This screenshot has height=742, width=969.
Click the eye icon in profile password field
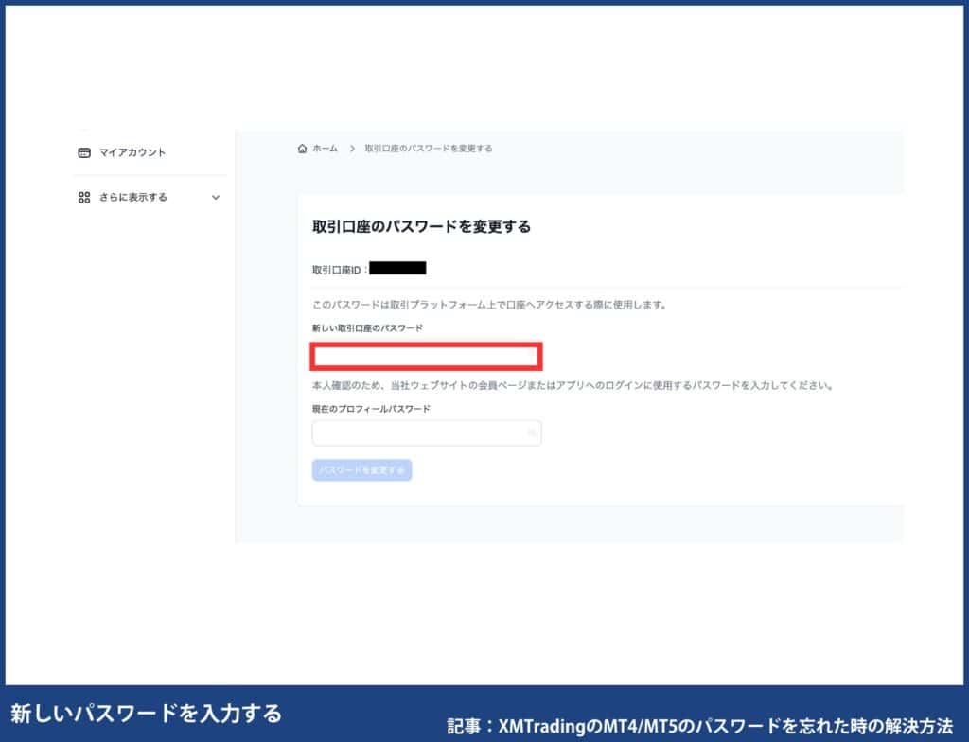pyautogui.click(x=531, y=433)
